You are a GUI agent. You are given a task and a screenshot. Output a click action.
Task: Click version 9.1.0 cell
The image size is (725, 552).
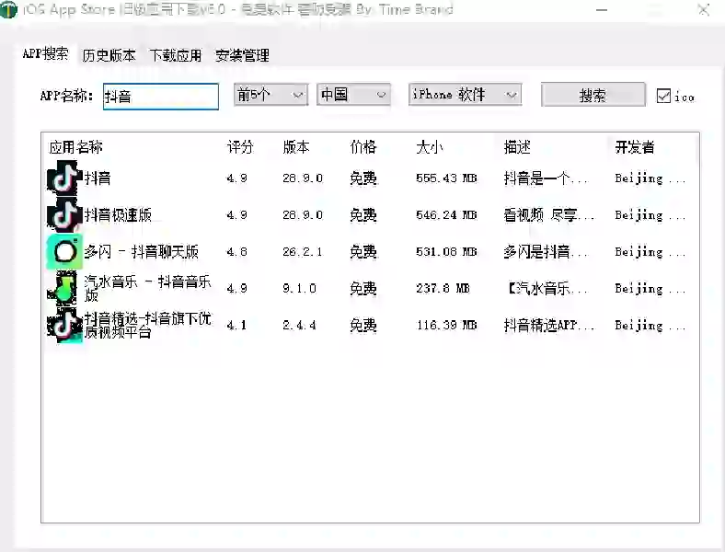tap(299, 289)
